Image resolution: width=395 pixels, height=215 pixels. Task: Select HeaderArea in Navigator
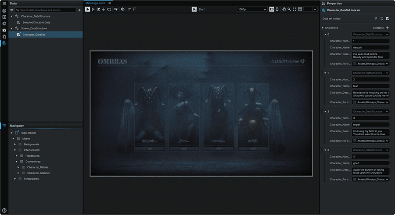pos(32,155)
